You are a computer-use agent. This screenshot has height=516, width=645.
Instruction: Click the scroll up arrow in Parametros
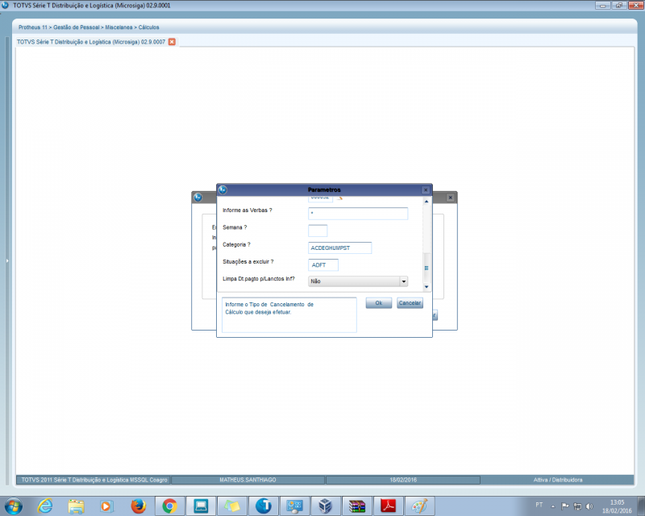(x=427, y=202)
